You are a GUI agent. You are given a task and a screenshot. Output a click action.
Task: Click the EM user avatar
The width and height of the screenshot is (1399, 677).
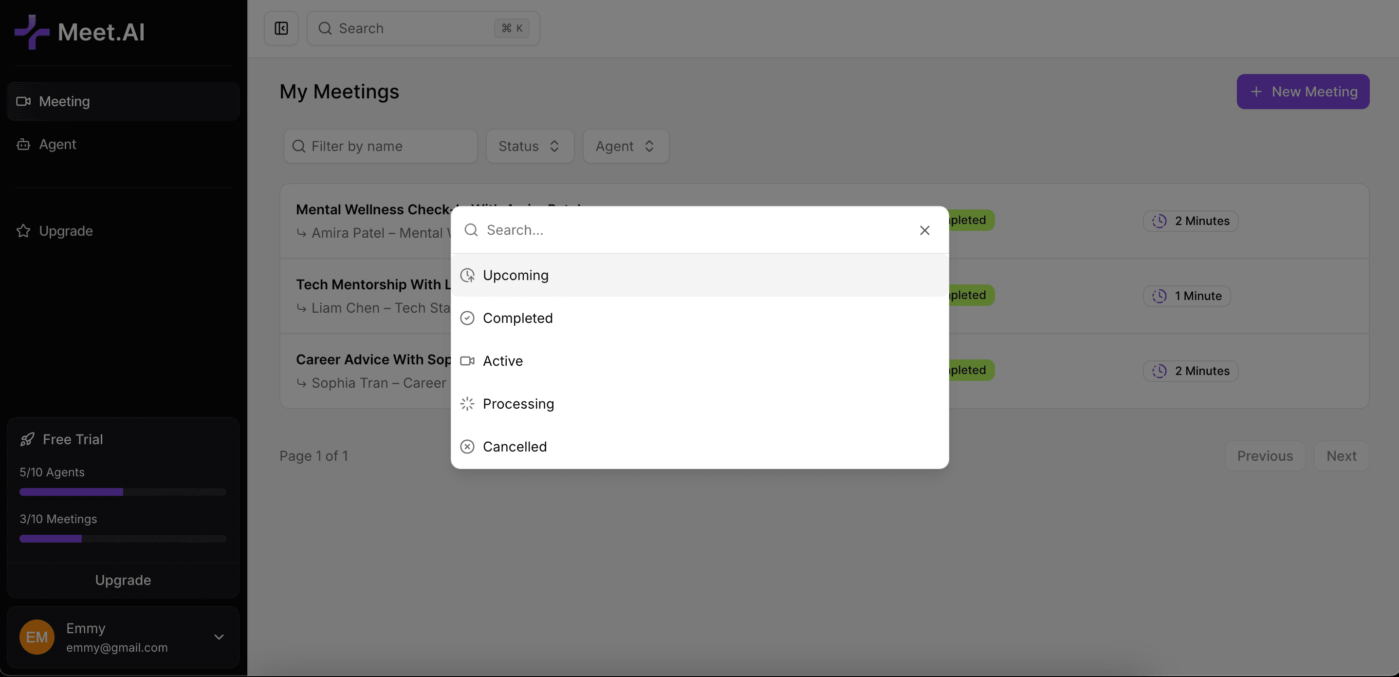pyautogui.click(x=37, y=637)
